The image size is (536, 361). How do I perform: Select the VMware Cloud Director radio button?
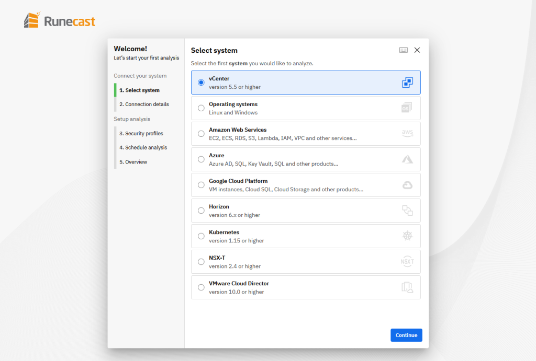(x=201, y=287)
